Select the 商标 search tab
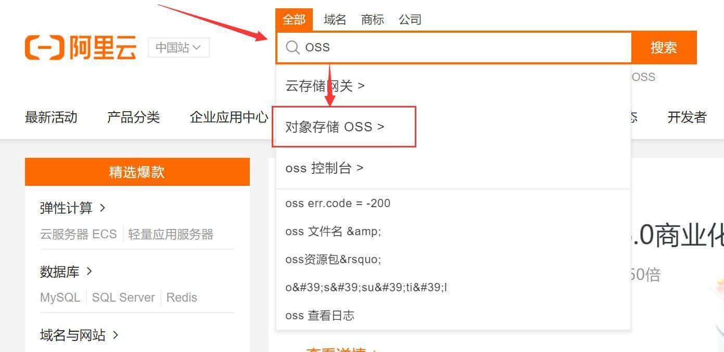The image size is (724, 352). (373, 20)
